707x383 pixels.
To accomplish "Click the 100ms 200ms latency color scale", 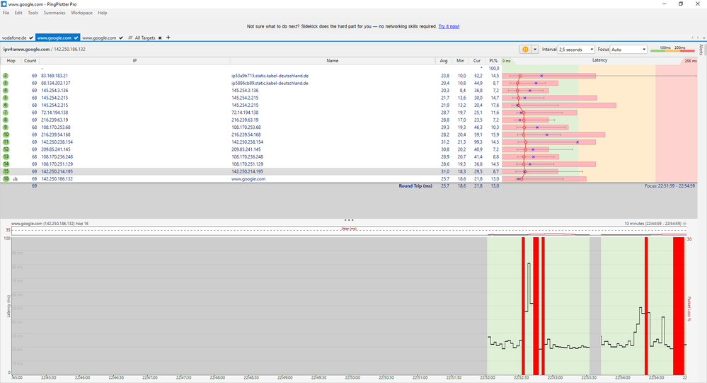I will 672,49.
